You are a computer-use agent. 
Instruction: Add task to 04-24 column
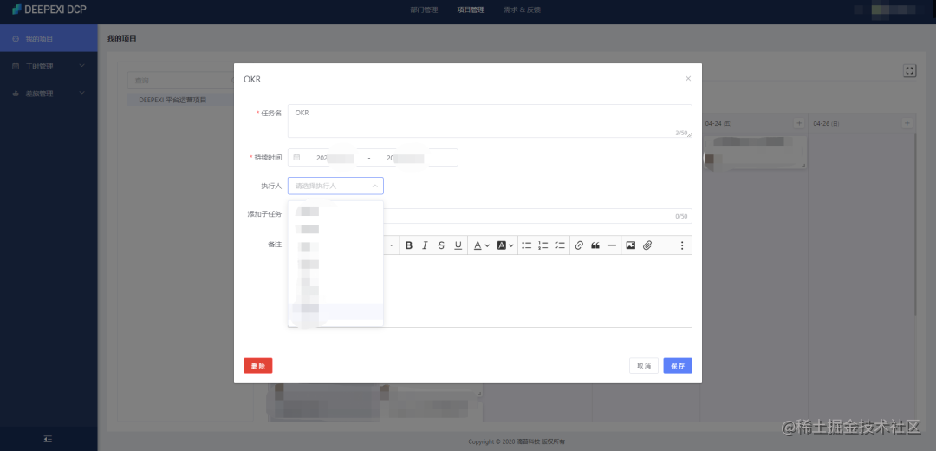point(799,123)
